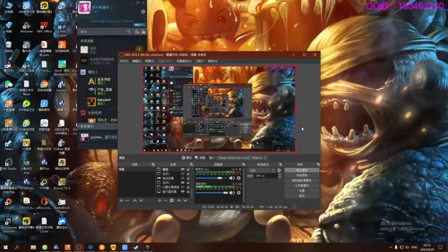Viewport: 448px width, 252px height.
Task: Click the streaming button atop OBS controls
Action: 302,170
